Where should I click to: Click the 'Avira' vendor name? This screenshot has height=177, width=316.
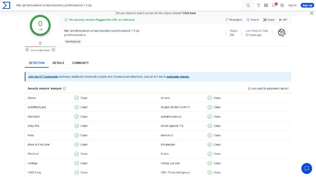31,135
